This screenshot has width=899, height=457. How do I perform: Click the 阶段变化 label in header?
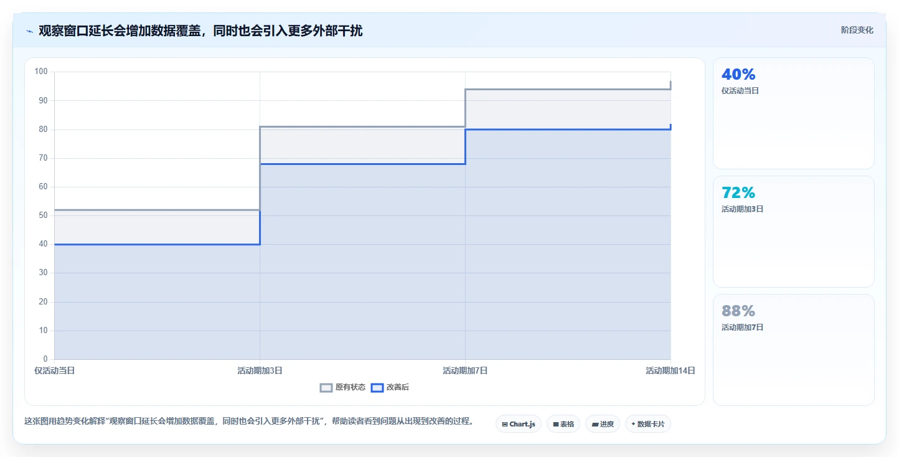click(857, 30)
